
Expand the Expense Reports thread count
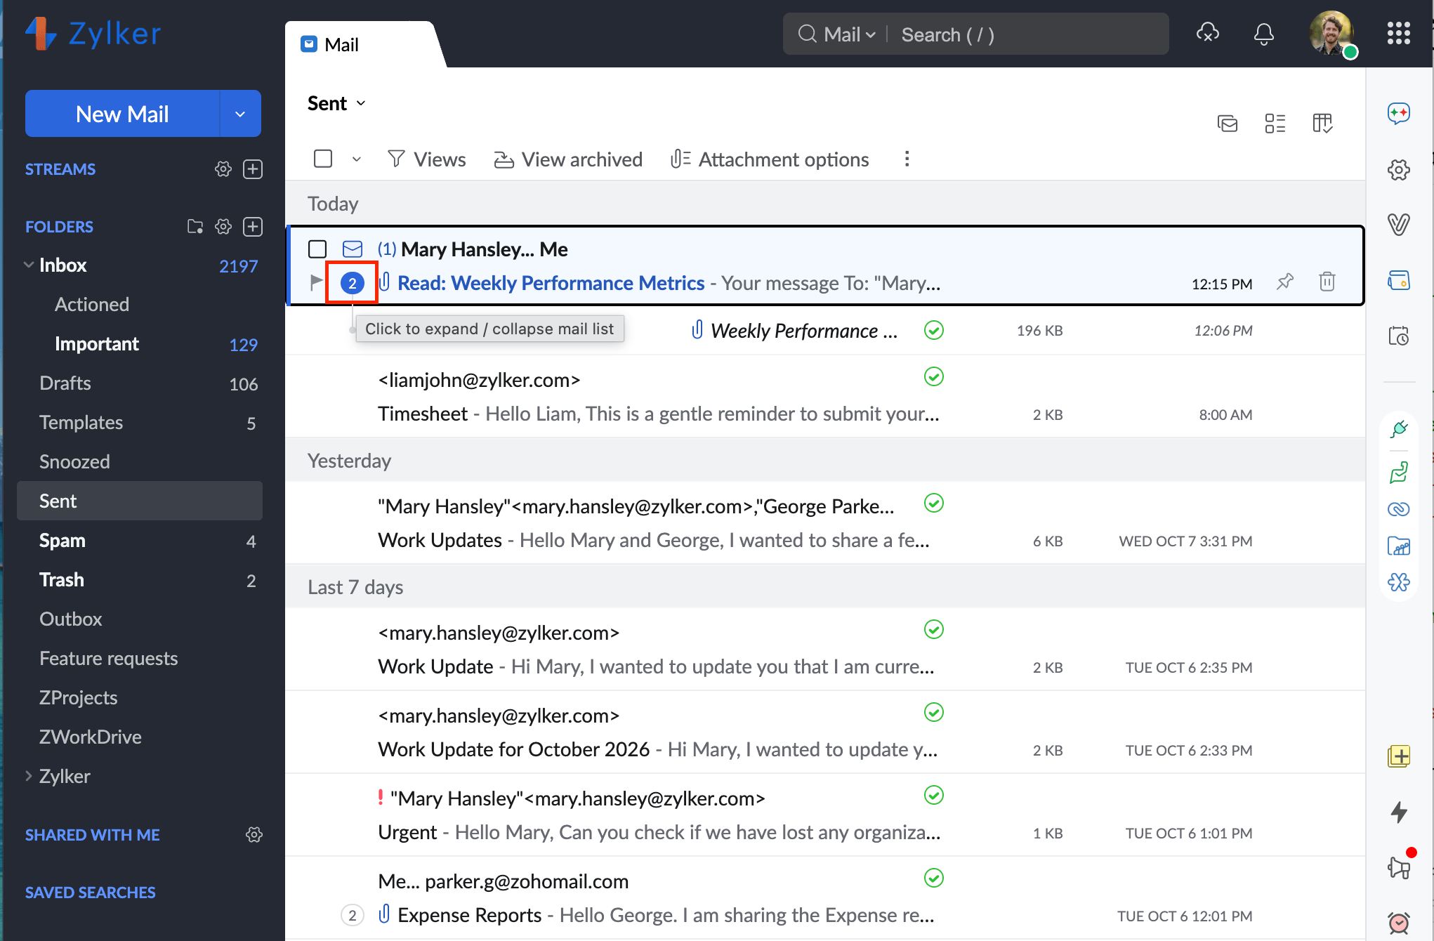(353, 915)
